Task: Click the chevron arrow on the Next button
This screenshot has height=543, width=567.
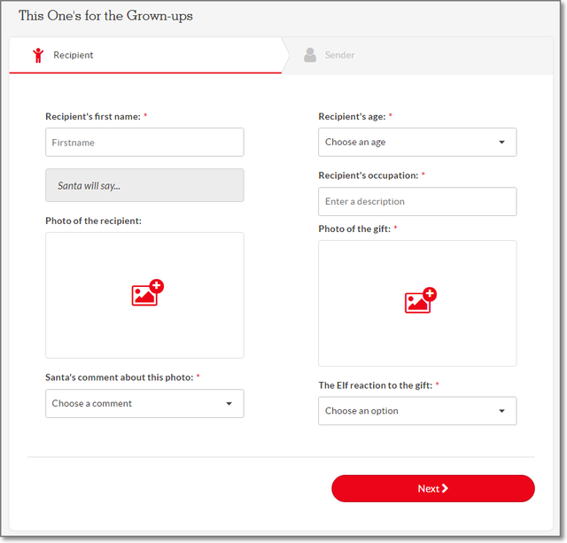Action: (x=445, y=488)
